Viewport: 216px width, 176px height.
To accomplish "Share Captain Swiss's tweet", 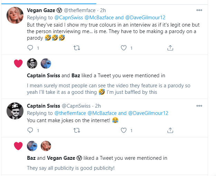I will 170,130.
